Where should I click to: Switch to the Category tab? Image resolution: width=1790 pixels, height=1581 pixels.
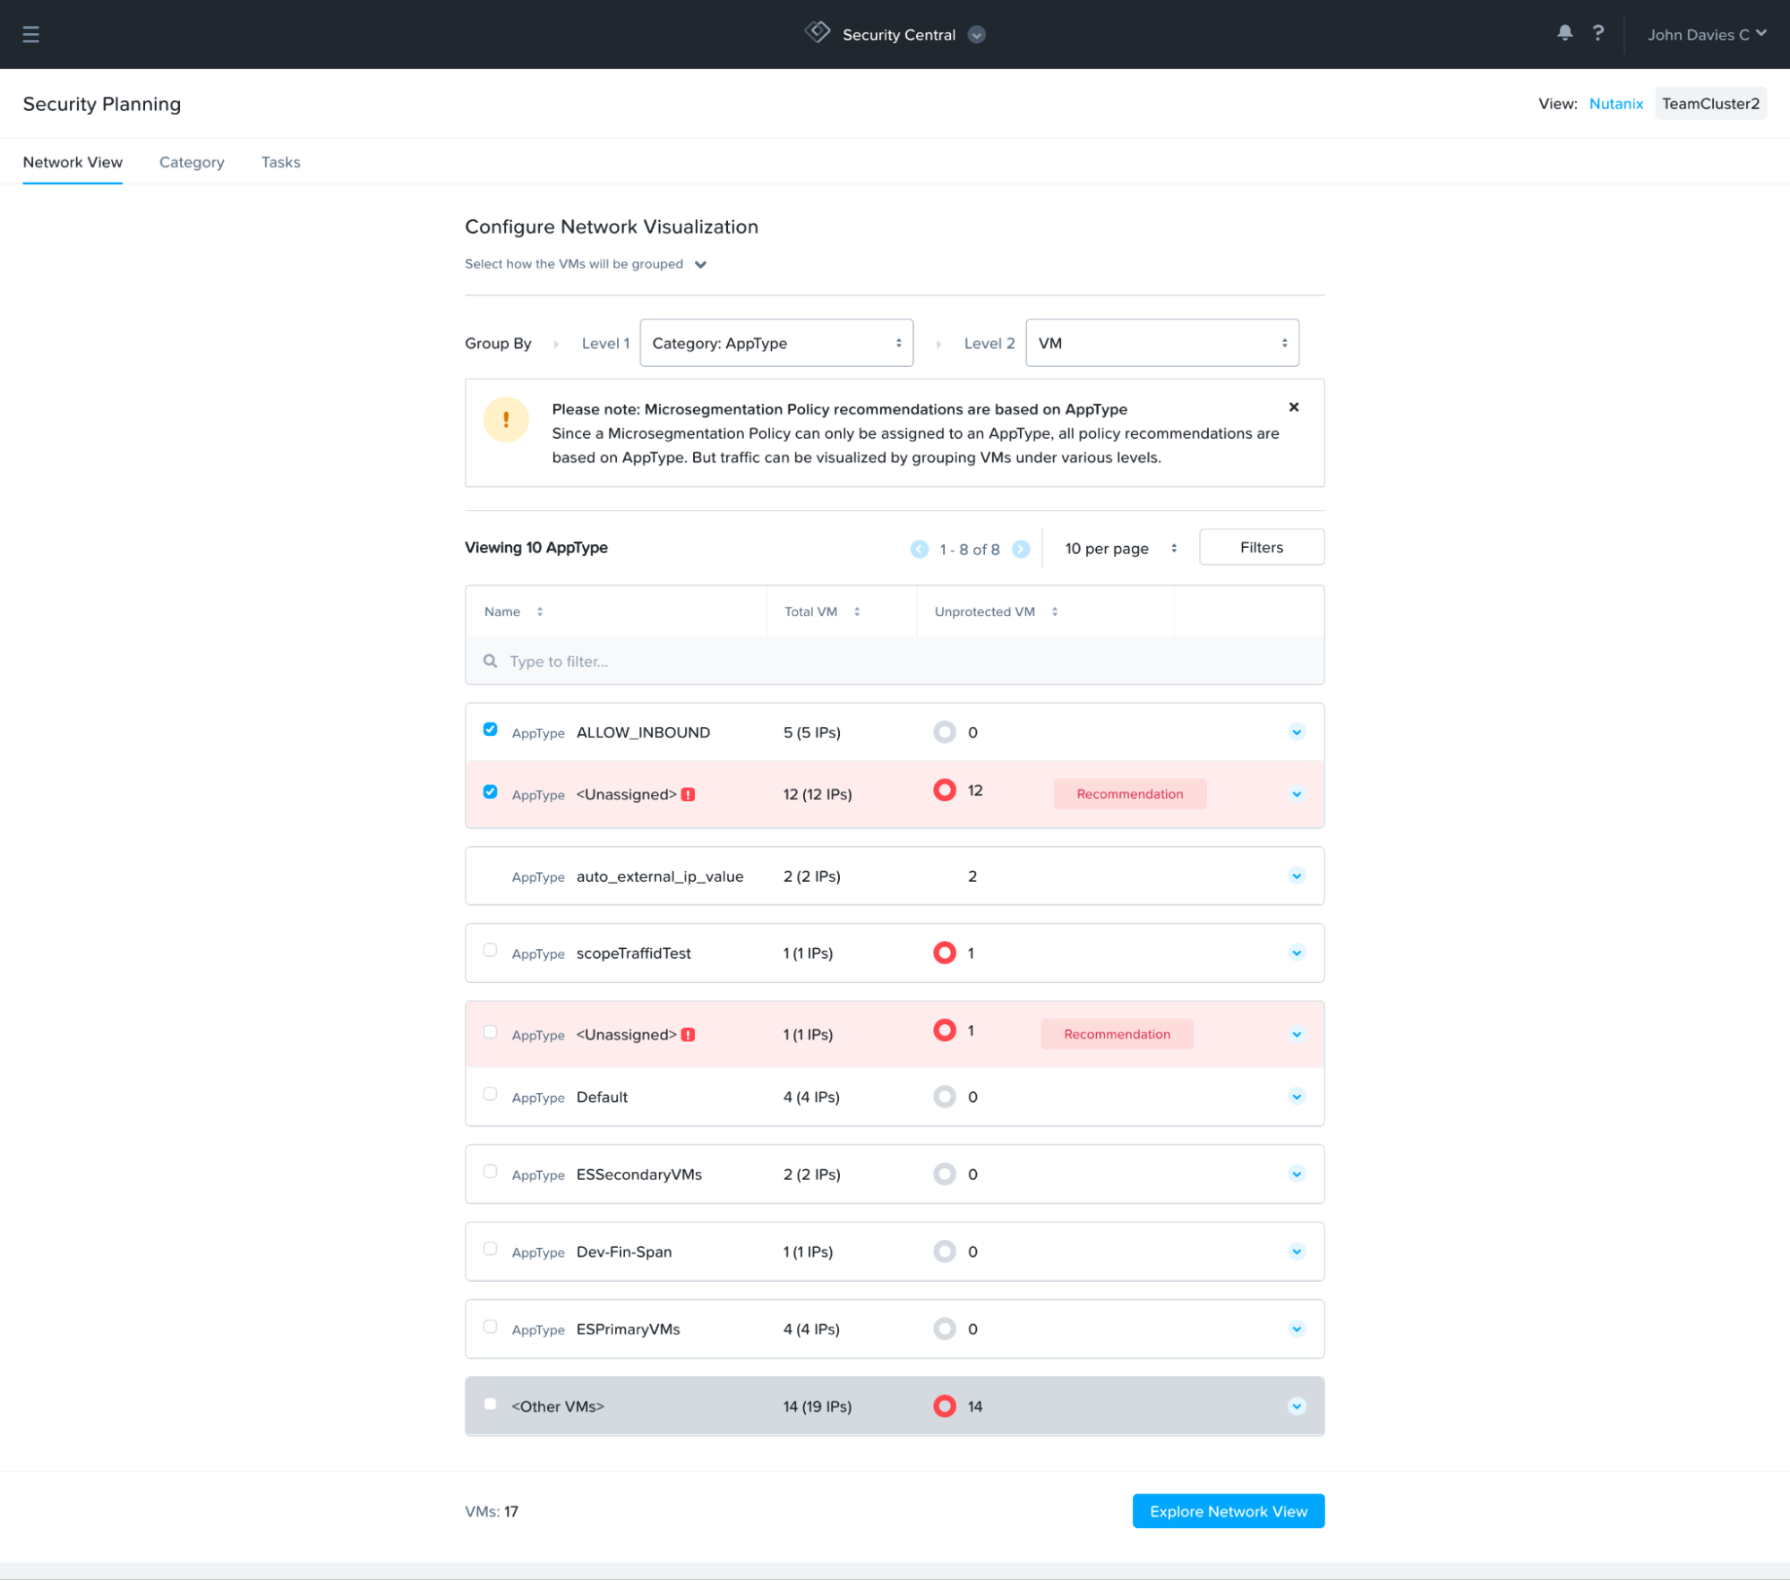[192, 162]
